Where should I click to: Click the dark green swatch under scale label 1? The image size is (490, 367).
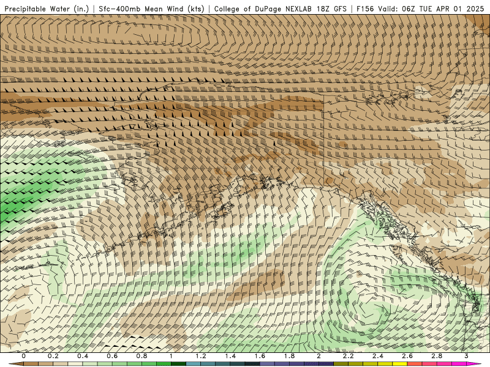coord(178,364)
